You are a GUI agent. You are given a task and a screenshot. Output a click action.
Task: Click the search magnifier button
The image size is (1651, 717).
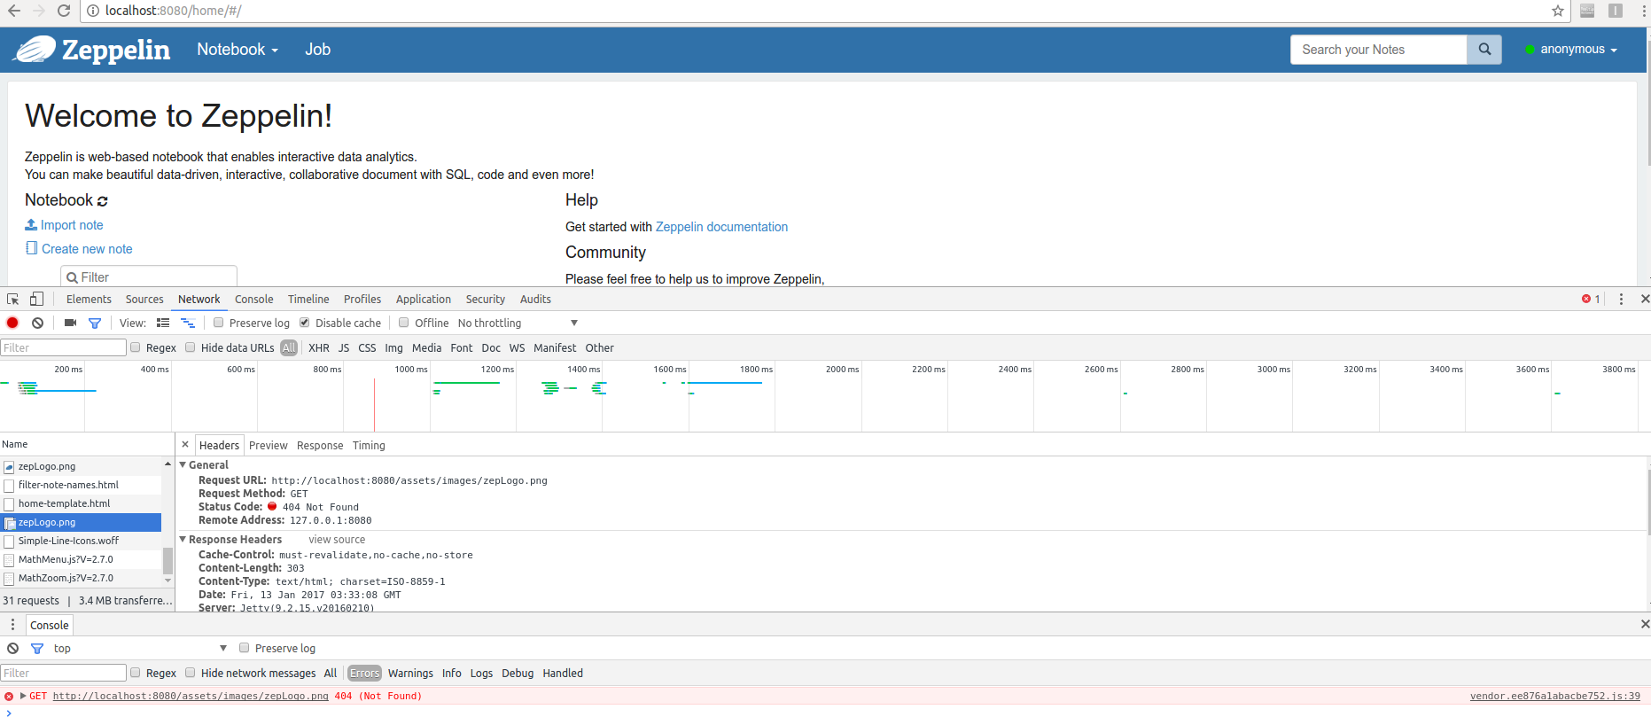(1484, 50)
